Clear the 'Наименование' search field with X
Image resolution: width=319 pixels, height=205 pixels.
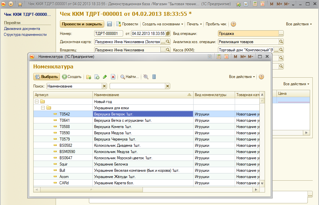pyautogui.click(x=104, y=86)
